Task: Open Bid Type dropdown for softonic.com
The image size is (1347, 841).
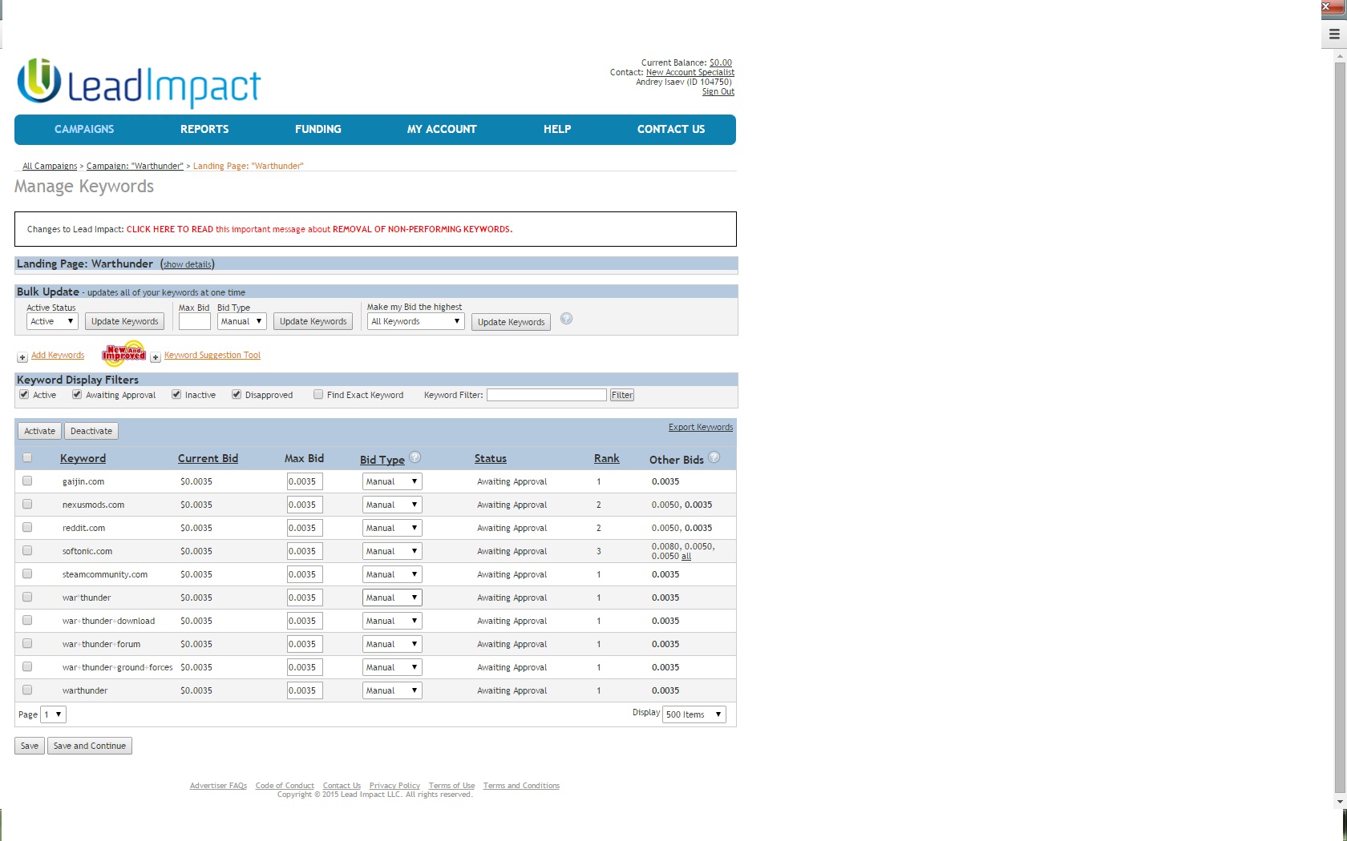Action: coord(392,551)
